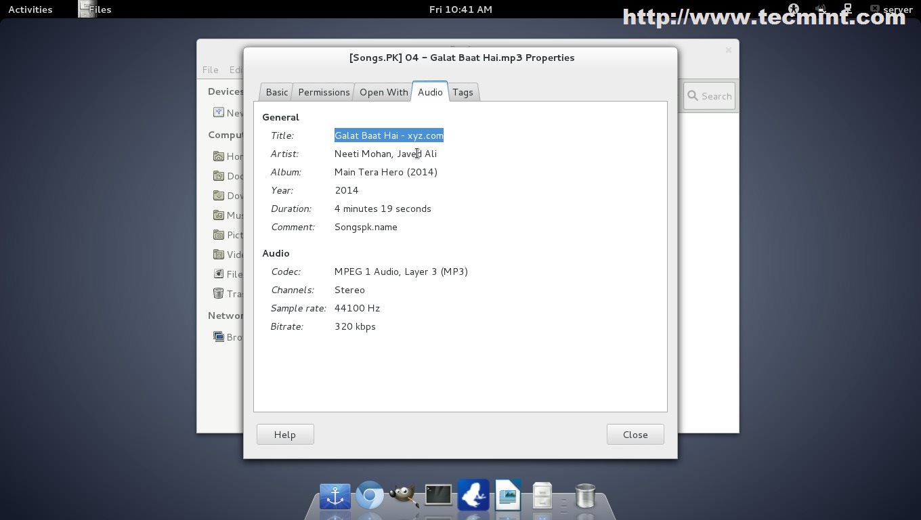Viewport: 921px width, 520px height.
Task: Switch to the Basic tab
Action: [x=276, y=92]
